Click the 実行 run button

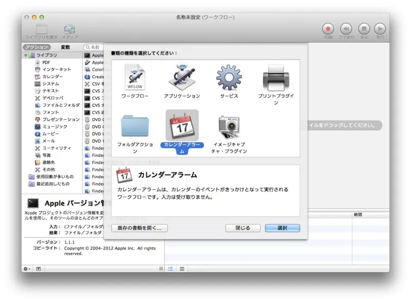point(380,29)
